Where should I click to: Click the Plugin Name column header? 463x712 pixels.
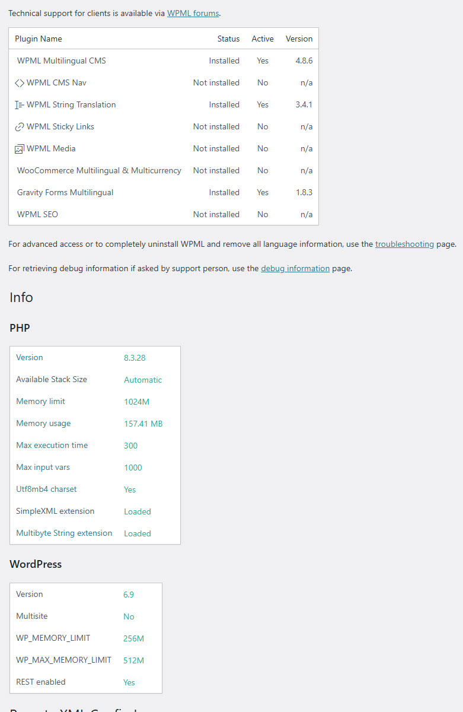pyautogui.click(x=39, y=39)
